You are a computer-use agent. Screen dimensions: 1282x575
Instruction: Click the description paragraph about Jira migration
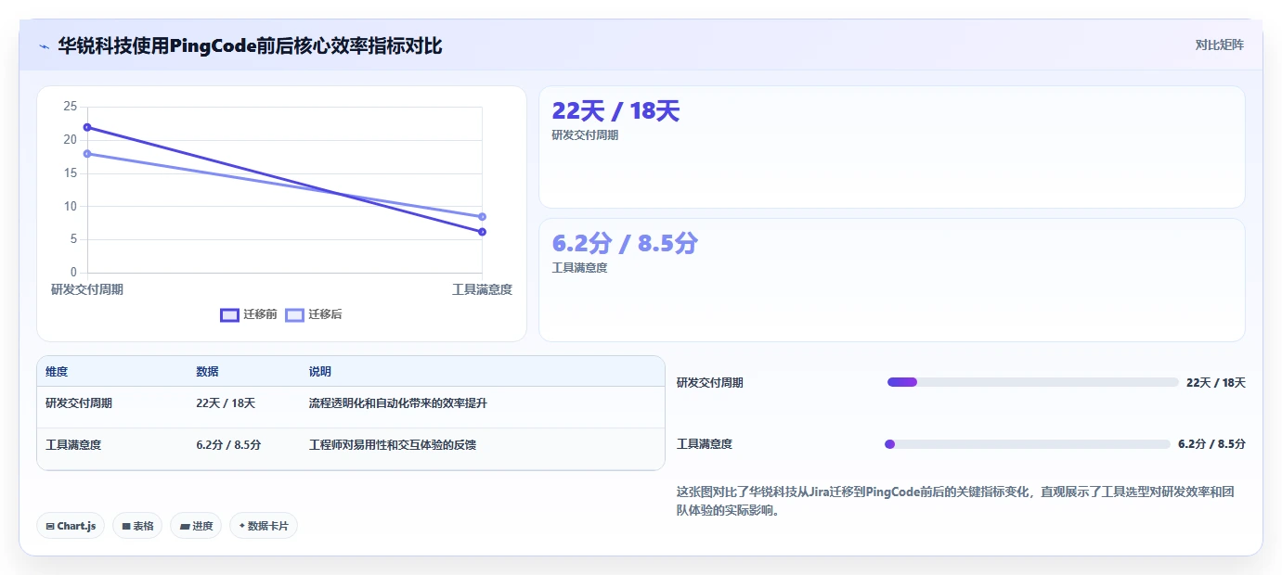pyautogui.click(x=960, y=501)
